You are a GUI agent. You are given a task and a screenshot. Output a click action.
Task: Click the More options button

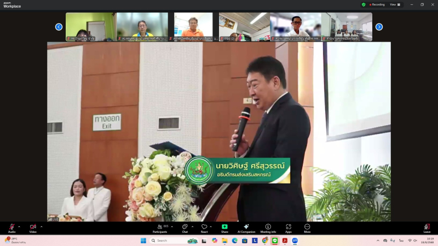[307, 227]
